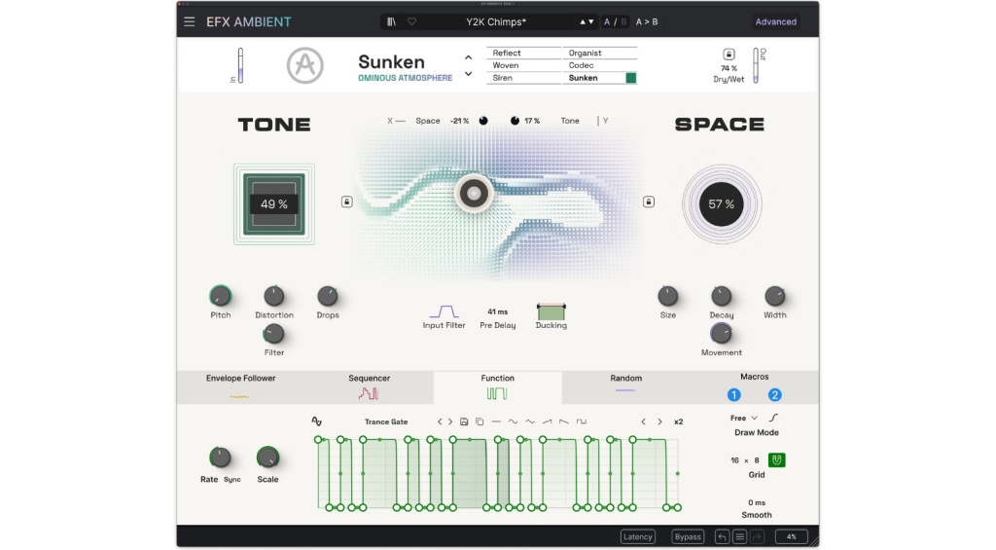996x550 pixels.
Task: Click the Arturia logo icon
Action: pos(304,65)
